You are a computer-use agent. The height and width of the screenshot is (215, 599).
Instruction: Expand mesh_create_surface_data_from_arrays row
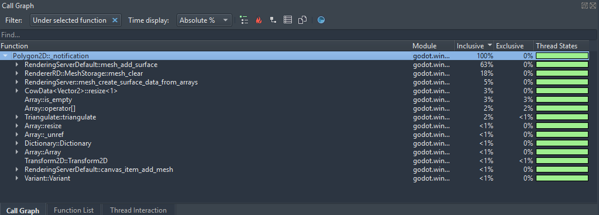click(17, 82)
